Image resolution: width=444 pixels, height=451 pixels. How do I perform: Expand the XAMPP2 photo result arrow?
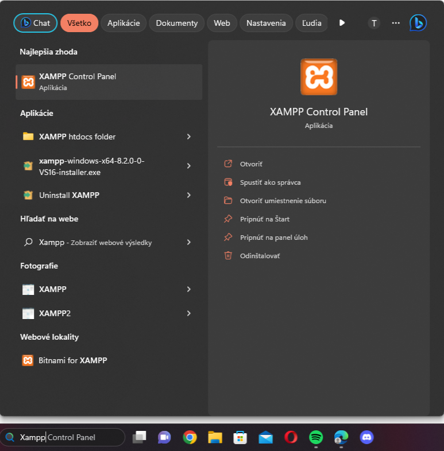pyautogui.click(x=188, y=313)
